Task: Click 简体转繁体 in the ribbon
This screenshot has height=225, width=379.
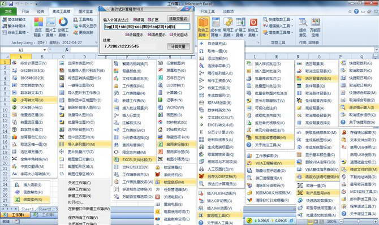Action: point(15,19)
